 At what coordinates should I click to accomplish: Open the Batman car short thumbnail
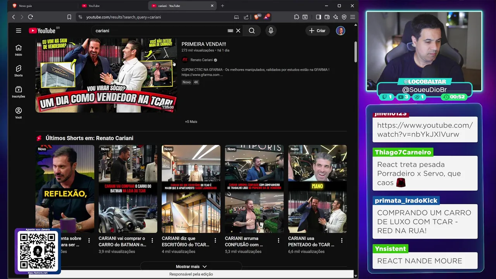click(128, 189)
